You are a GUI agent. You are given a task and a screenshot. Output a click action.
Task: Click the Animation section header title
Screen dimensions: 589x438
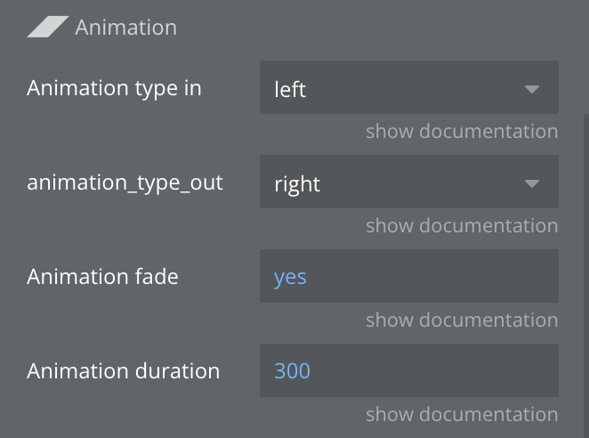[x=125, y=28]
